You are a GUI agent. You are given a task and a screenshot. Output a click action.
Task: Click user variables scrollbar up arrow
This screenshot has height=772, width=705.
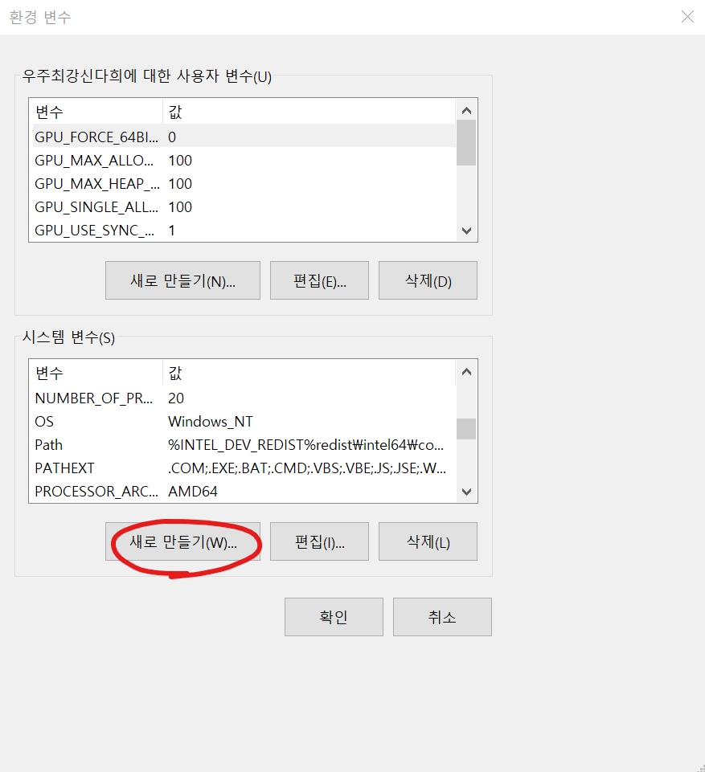466,110
